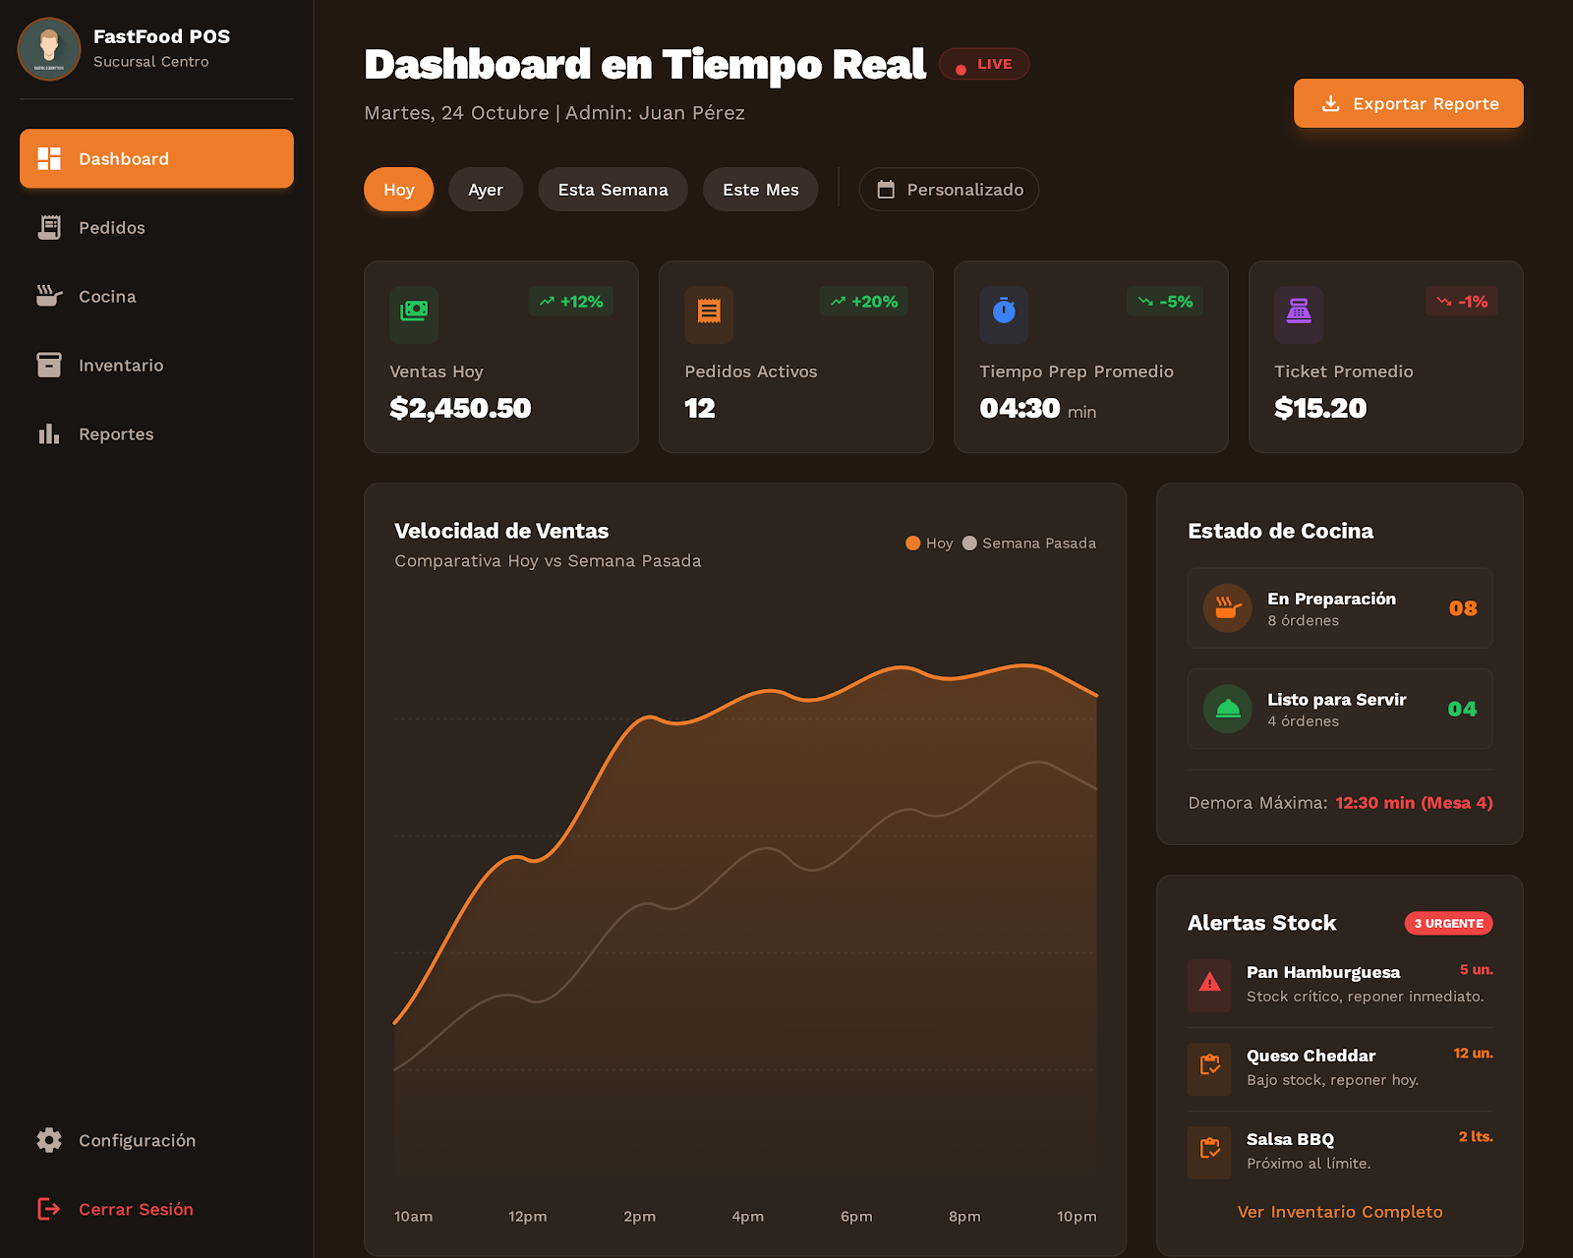Click the green money icon on Ventas Hoy
This screenshot has width=1573, height=1258.
414,314
